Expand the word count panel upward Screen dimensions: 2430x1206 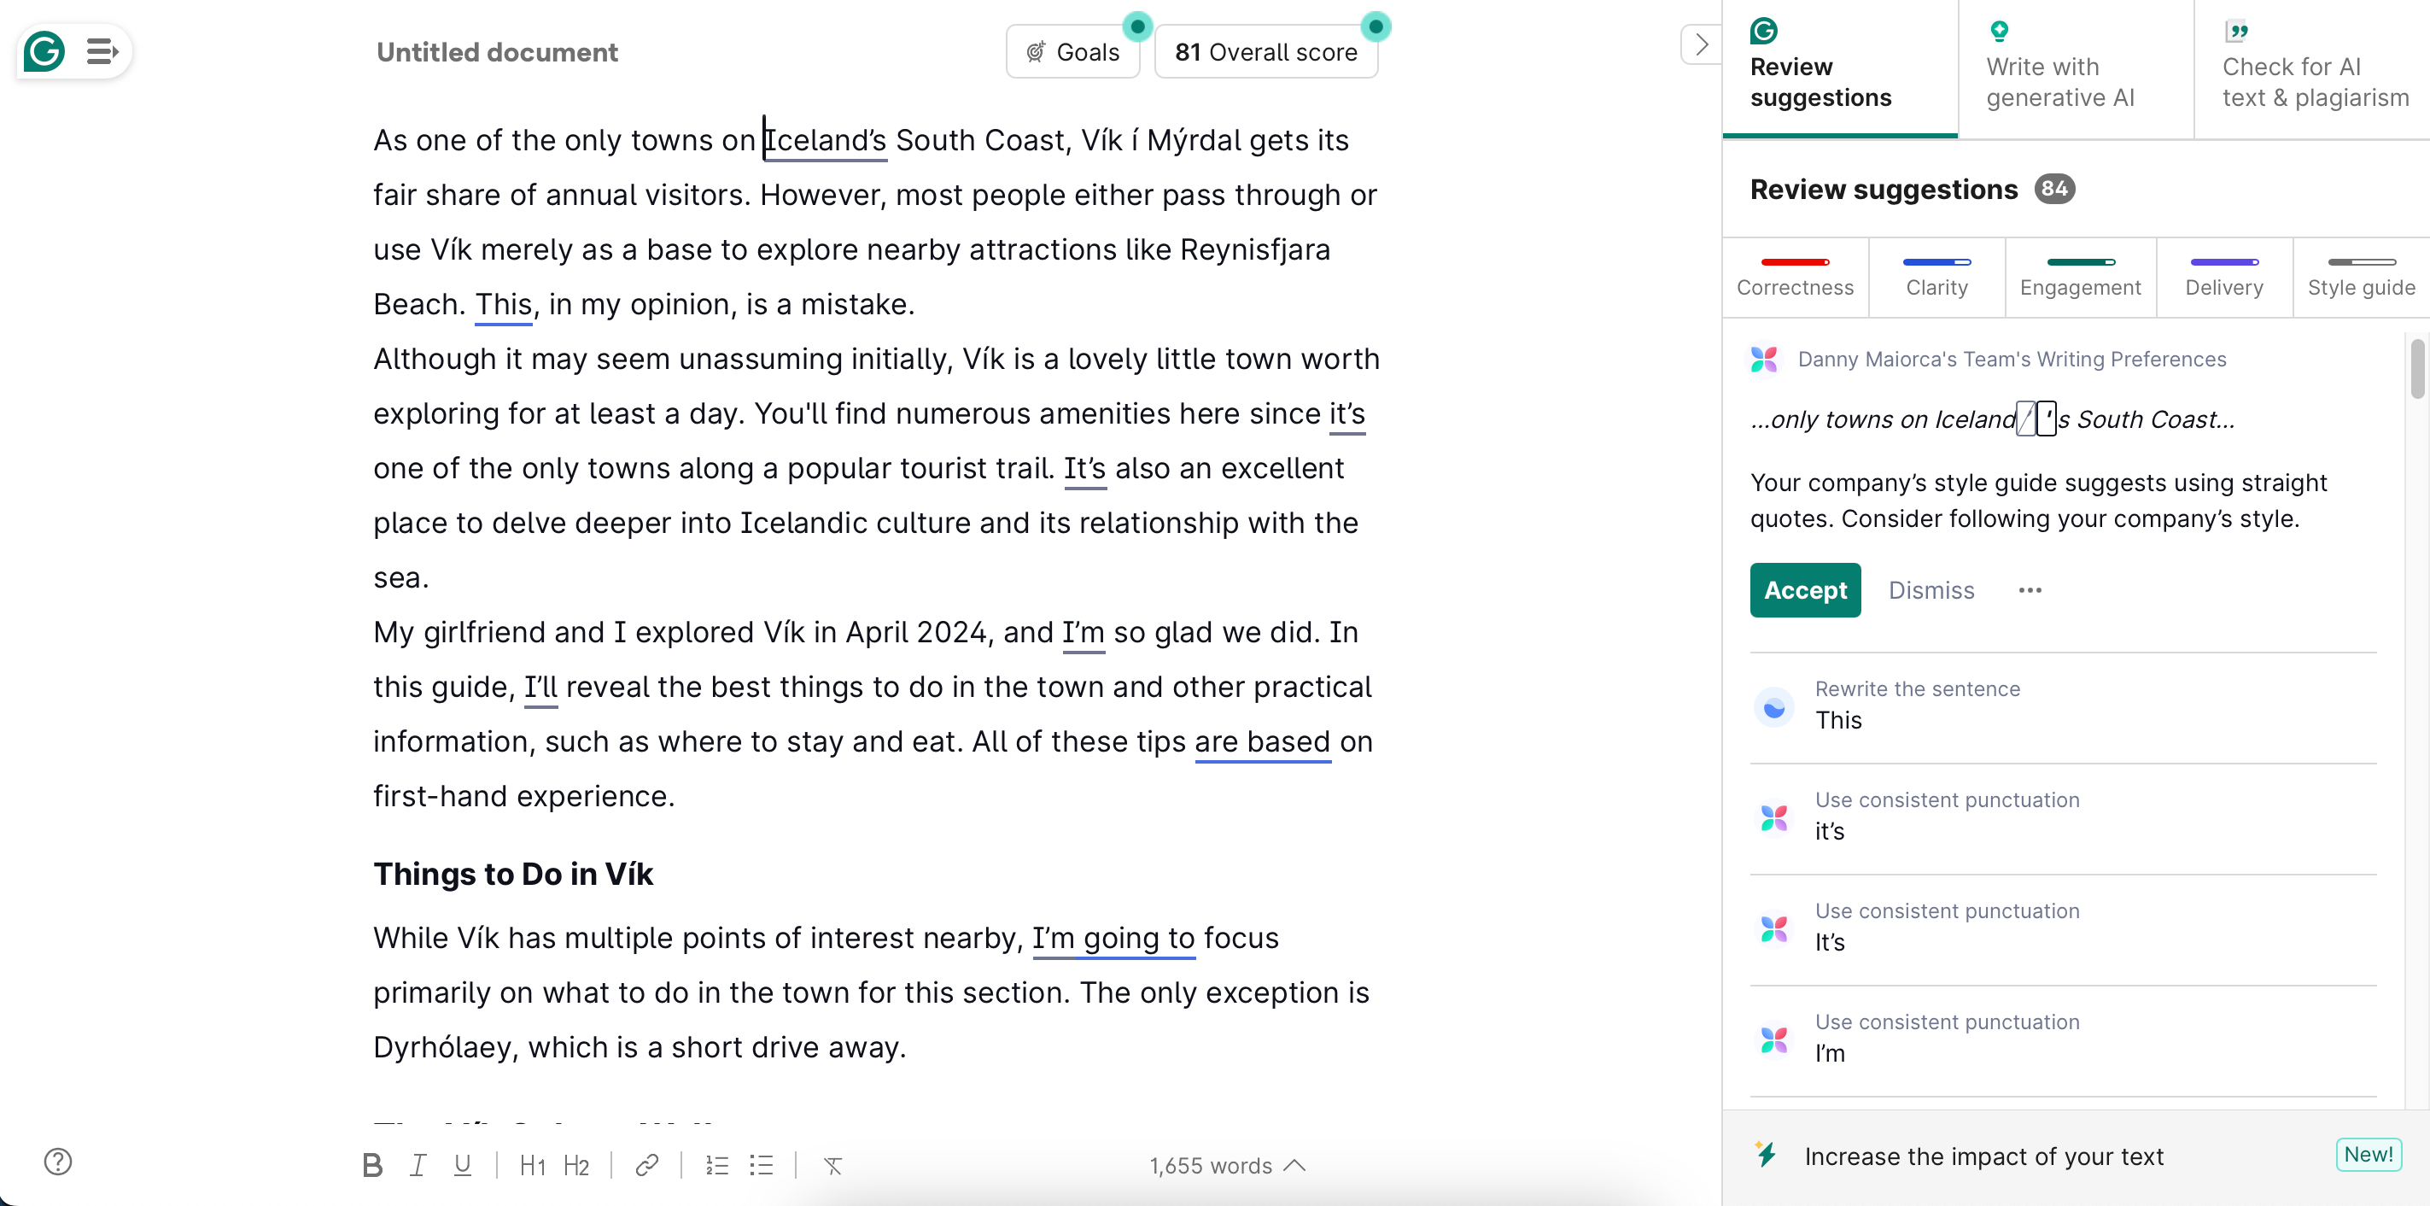click(x=1299, y=1166)
